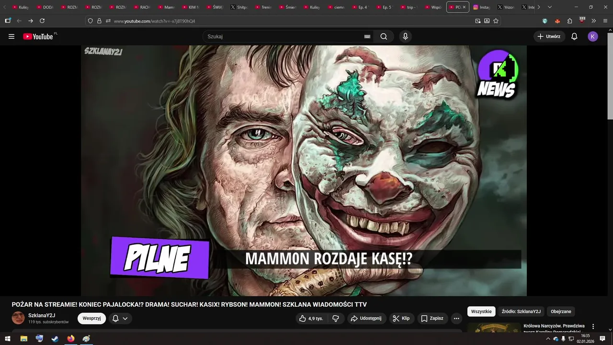Viewport: 613px width, 345px height.
Task: Switch to the Shitpo X tab
Action: point(239,7)
